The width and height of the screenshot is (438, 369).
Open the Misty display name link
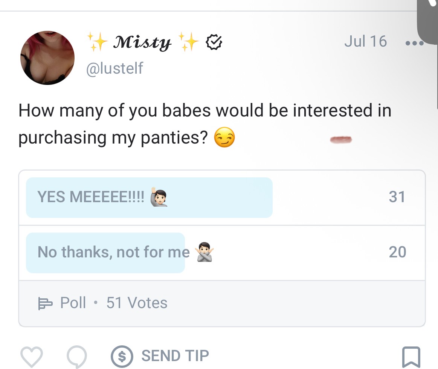coord(142,42)
